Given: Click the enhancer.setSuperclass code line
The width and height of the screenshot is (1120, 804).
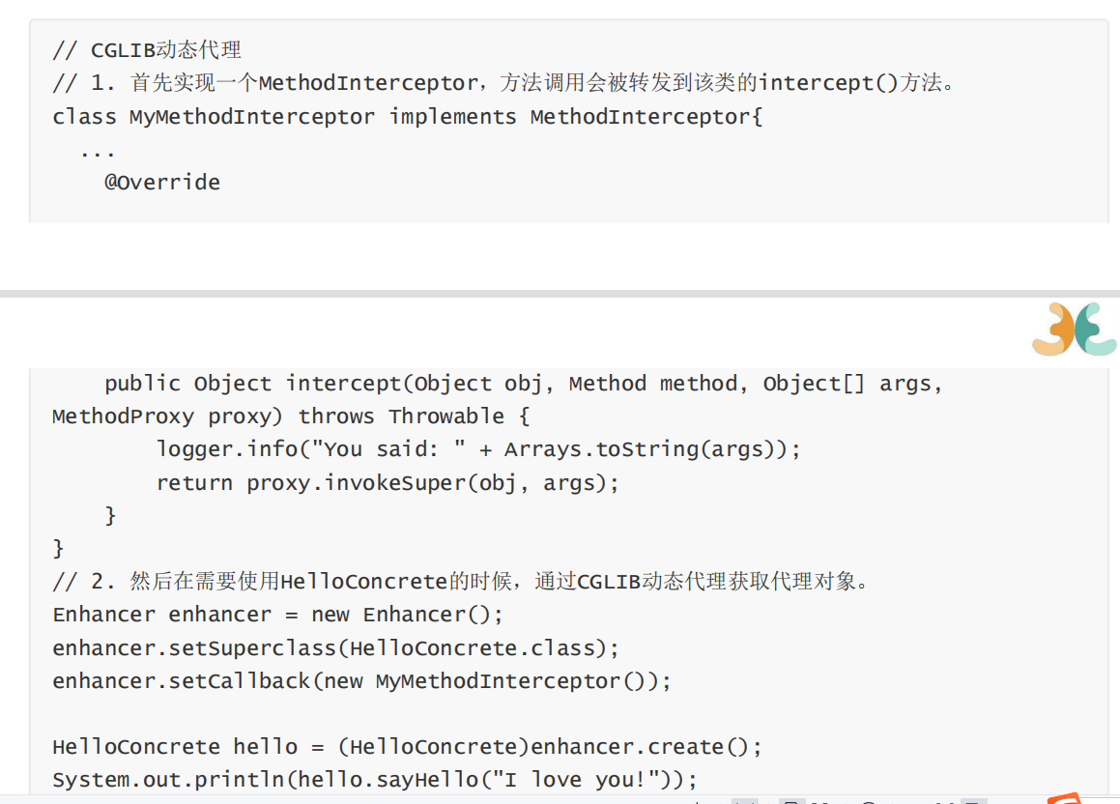Looking at the screenshot, I should tap(335, 647).
